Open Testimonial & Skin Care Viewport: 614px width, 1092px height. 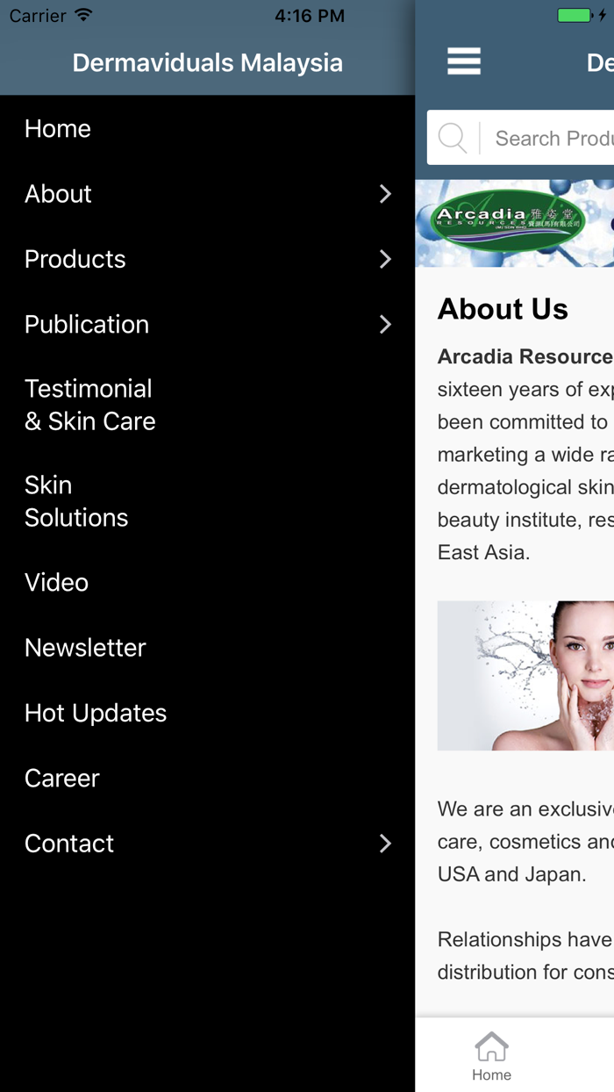pyautogui.click(x=207, y=405)
